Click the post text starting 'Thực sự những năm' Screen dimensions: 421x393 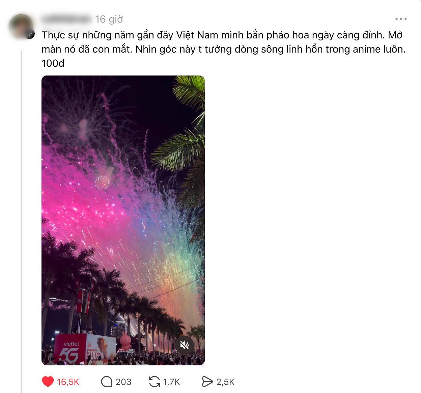pos(223,42)
